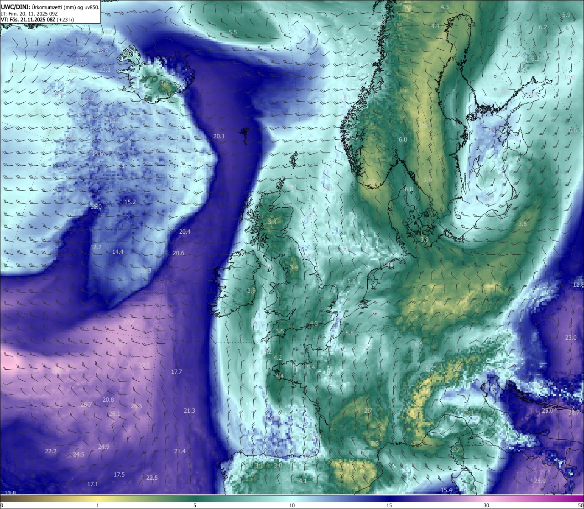This screenshot has width=584, height=509.
Task: Click the 4.2 value label
Action: 278,357
